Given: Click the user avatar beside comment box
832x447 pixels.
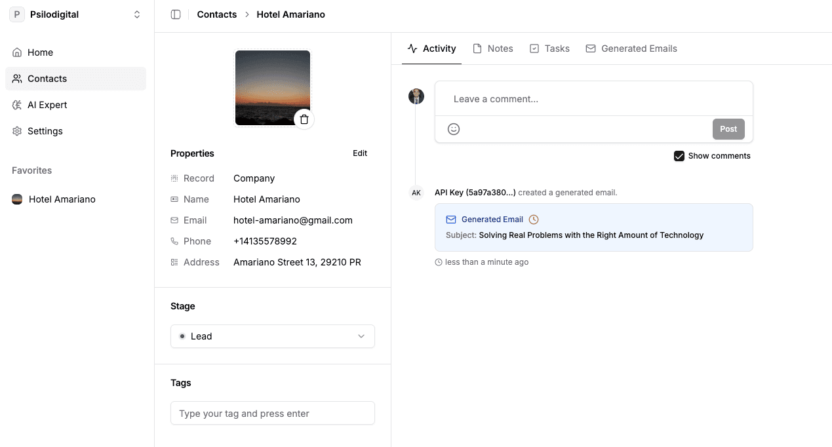Looking at the screenshot, I should tap(416, 96).
